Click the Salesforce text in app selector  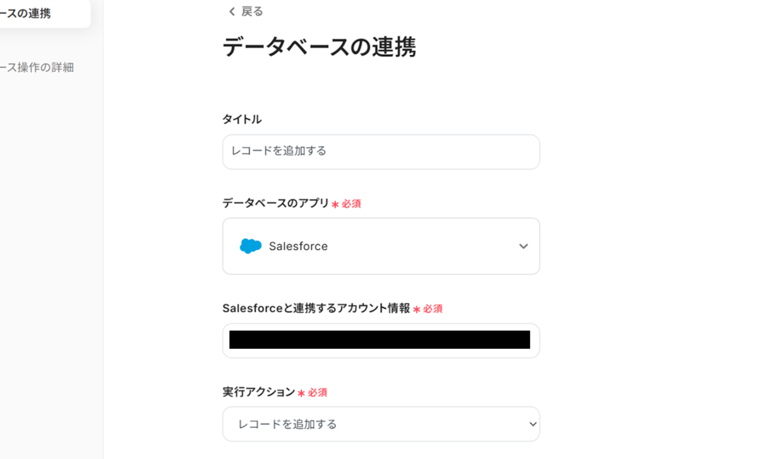[x=298, y=246]
